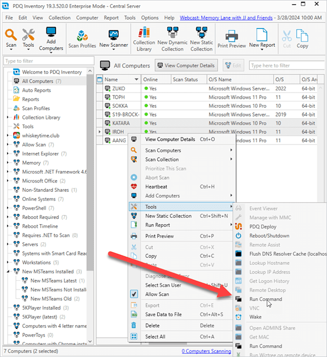This screenshot has height=357, width=327.
Task: Select the KATARA computer row
Action: coord(206,123)
